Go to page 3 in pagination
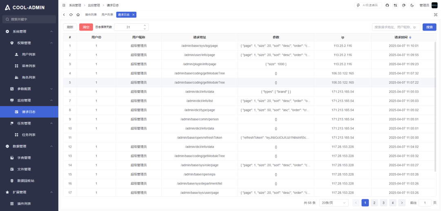 383,203
